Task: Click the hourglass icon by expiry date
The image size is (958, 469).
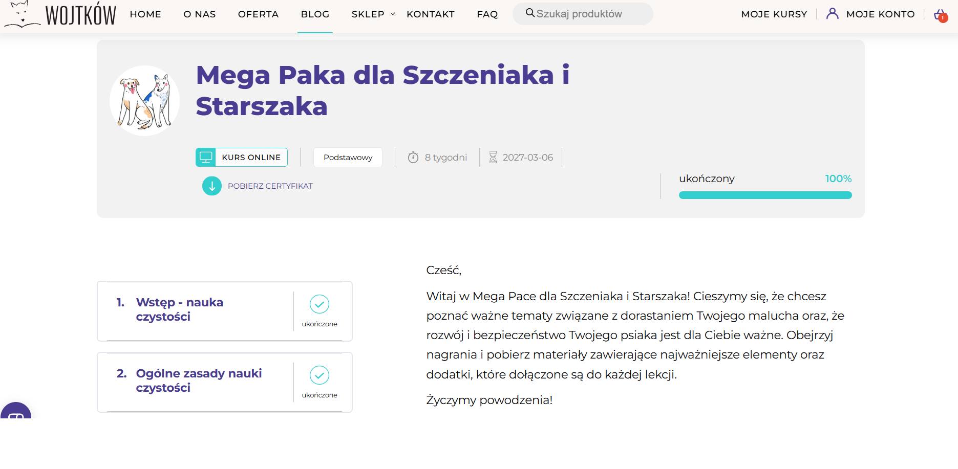Action: tap(493, 158)
